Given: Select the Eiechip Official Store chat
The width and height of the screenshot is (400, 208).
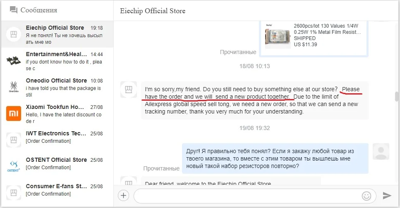Looking at the screenshot, I should point(57,34).
